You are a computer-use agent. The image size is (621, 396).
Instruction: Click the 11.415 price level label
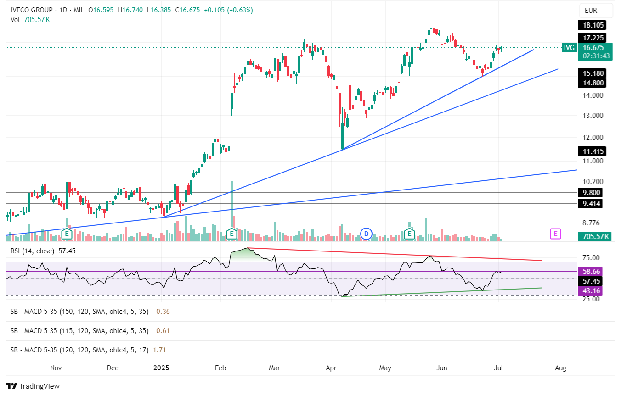593,151
